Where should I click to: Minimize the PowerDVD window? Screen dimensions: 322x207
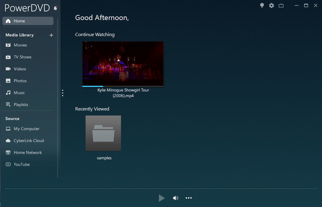pos(297,6)
